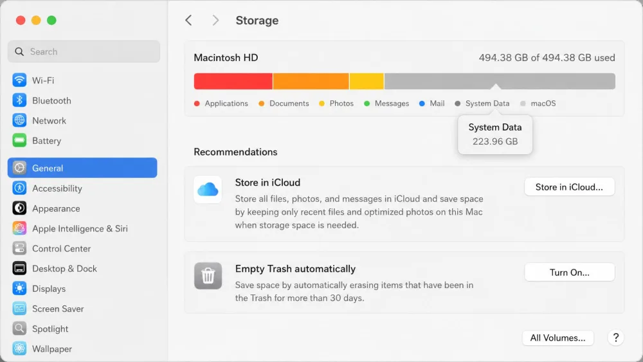This screenshot has height=362, width=643.
Task: Click the Store in iCloud title text
Action: click(x=267, y=183)
